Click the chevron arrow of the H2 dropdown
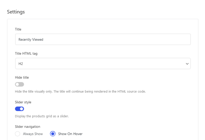The height and width of the screenshot is (140, 205). tap(187, 64)
